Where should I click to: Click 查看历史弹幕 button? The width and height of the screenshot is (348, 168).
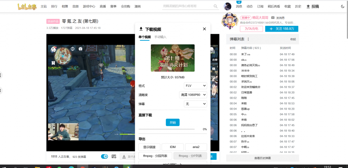pyautogui.click(x=262, y=158)
